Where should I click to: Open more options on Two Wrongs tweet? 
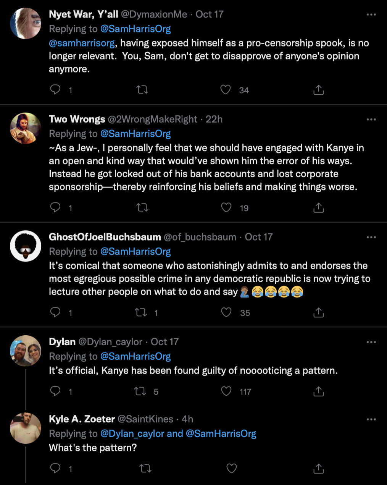(371, 120)
